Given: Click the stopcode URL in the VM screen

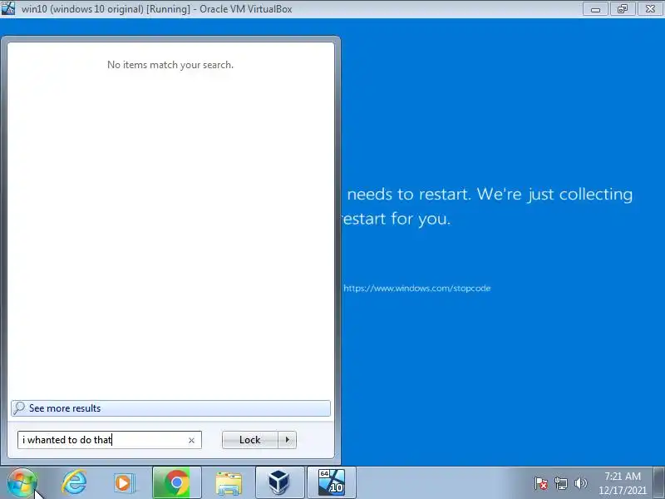Looking at the screenshot, I should [x=417, y=288].
